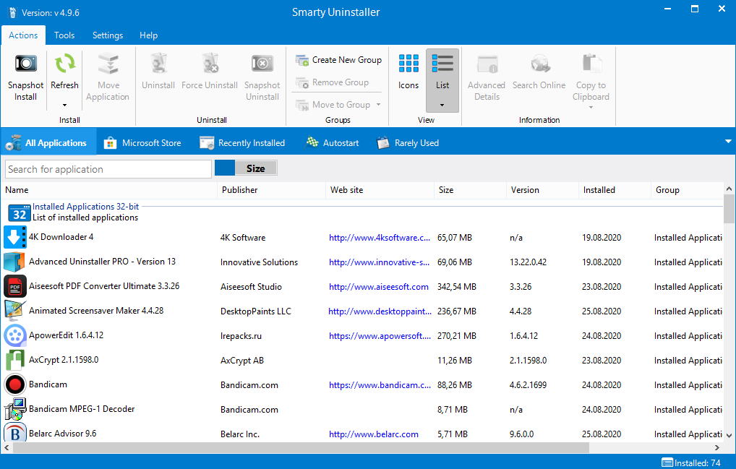Select the All Applications tab

coord(49,142)
